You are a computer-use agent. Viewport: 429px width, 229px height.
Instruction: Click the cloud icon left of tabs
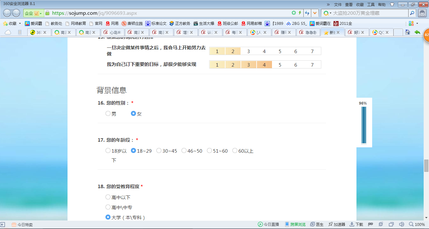click(x=8, y=32)
